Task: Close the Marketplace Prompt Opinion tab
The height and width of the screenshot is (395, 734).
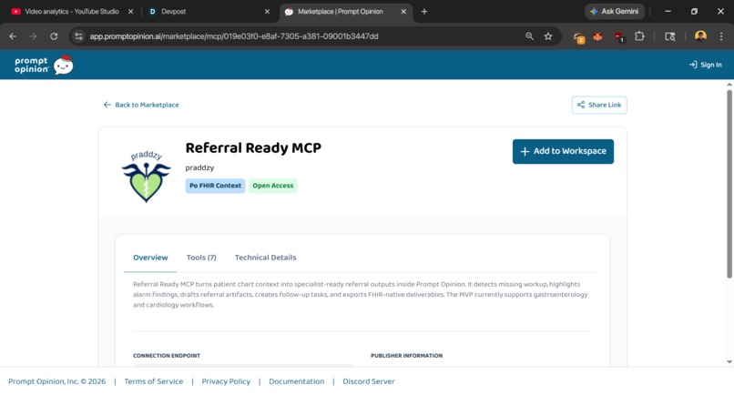Action: (x=403, y=12)
